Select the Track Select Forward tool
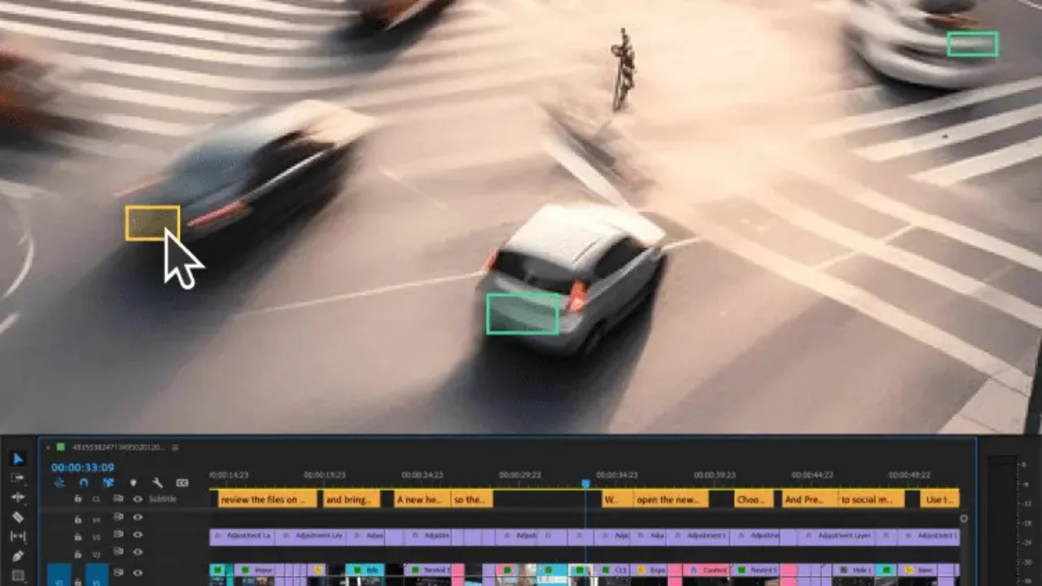1042x586 pixels. point(18,479)
